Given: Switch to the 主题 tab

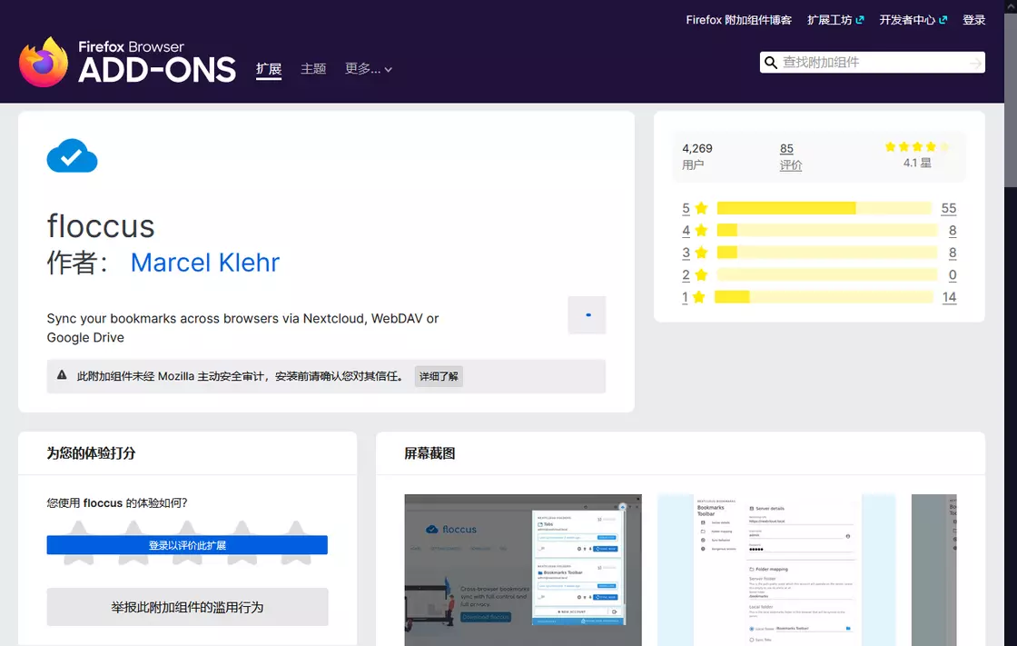Looking at the screenshot, I should (x=313, y=69).
